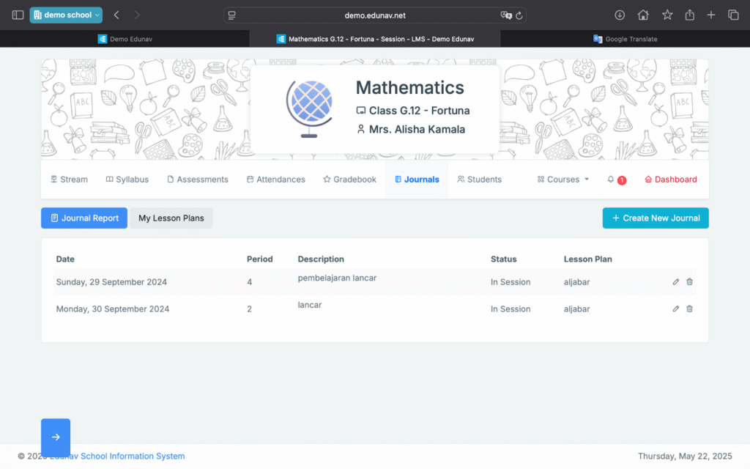Open the notifications bell icon
Screen dimensions: 750x469
point(612,180)
